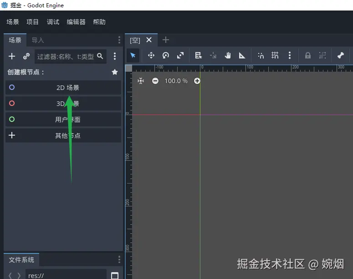
Task: Go forward in file system history
Action: 19,276
